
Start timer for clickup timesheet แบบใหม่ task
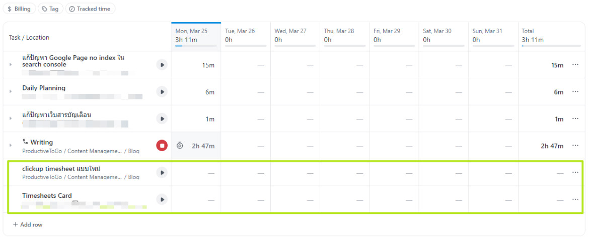(x=162, y=172)
